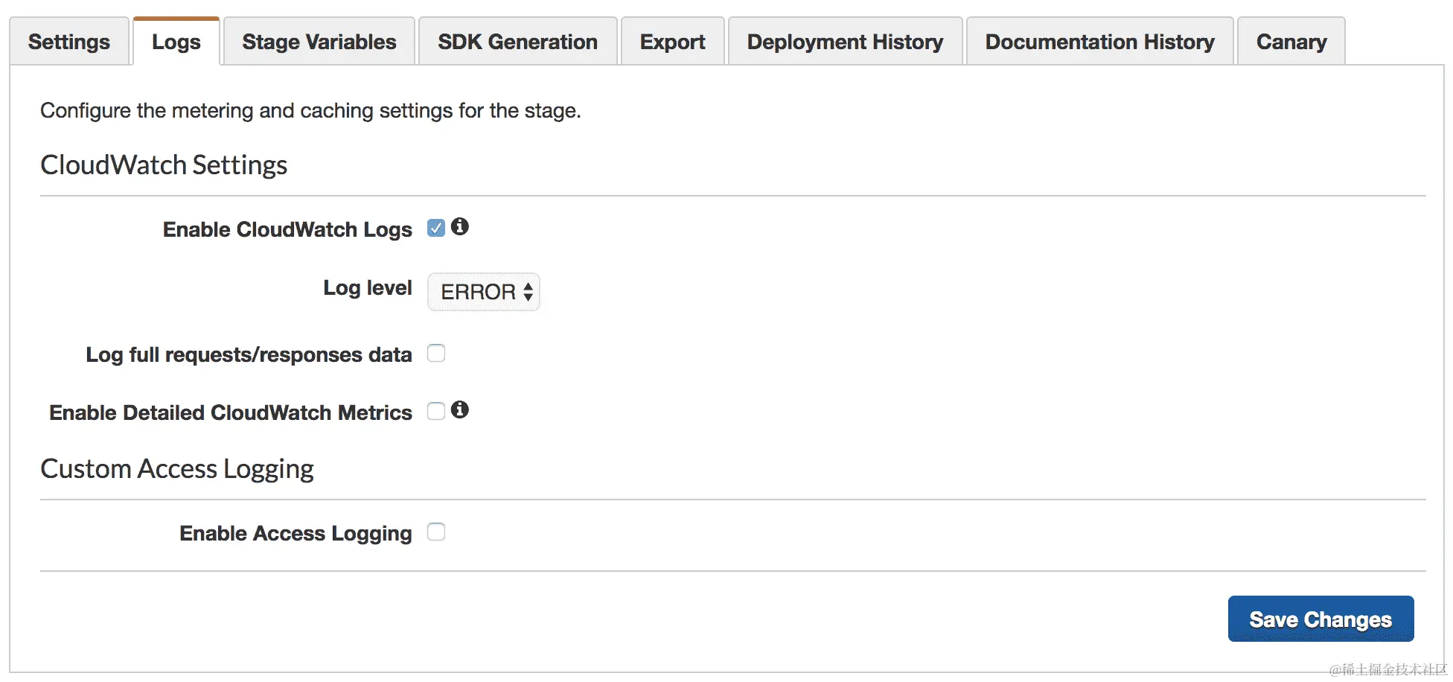Select the Logs tab
This screenshot has height=682, width=1453.
click(x=176, y=42)
